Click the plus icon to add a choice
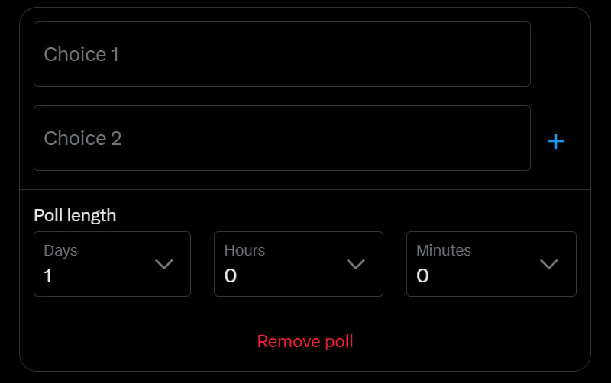The width and height of the screenshot is (611, 383). [556, 141]
